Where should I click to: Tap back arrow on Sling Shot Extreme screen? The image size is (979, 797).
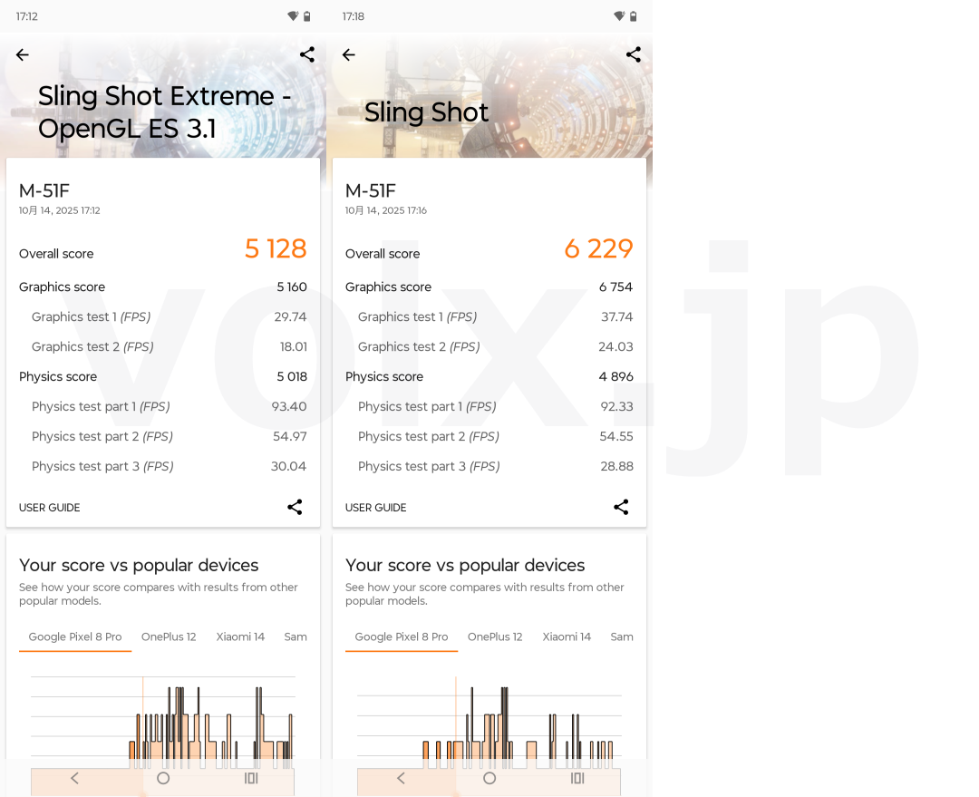coord(23,55)
